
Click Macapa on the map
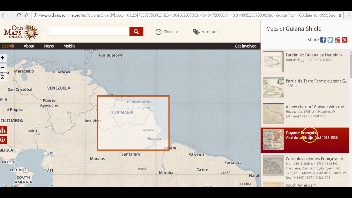click(x=154, y=138)
